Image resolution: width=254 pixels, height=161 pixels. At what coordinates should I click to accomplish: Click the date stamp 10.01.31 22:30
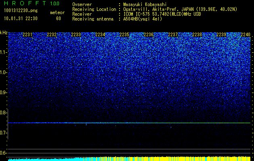[x=21, y=19]
